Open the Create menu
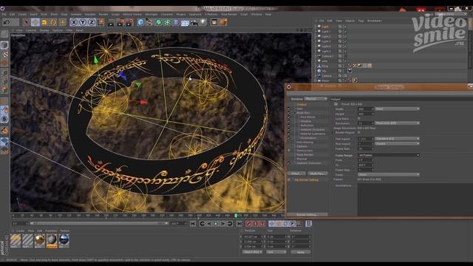The height and width of the screenshot is (266, 473). 23,14
